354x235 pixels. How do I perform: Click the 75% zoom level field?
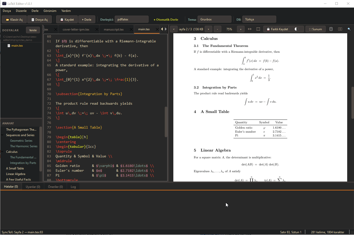229,29
